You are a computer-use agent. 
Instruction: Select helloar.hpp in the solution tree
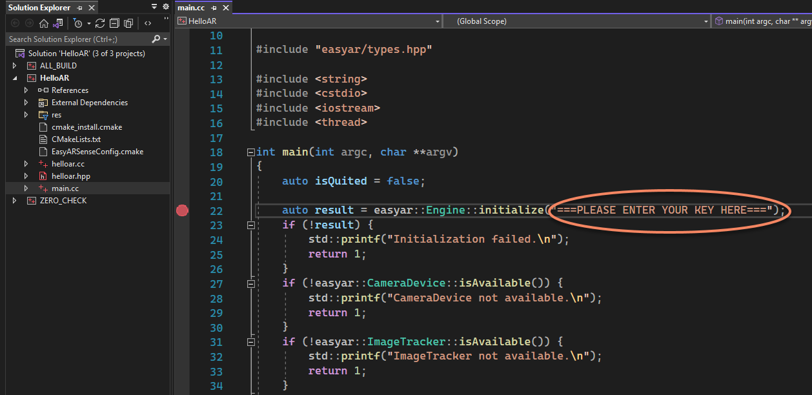pyautogui.click(x=70, y=176)
